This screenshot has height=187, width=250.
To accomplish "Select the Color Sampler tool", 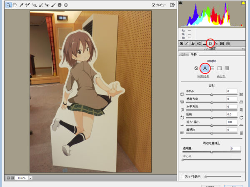I will pos(27,5).
